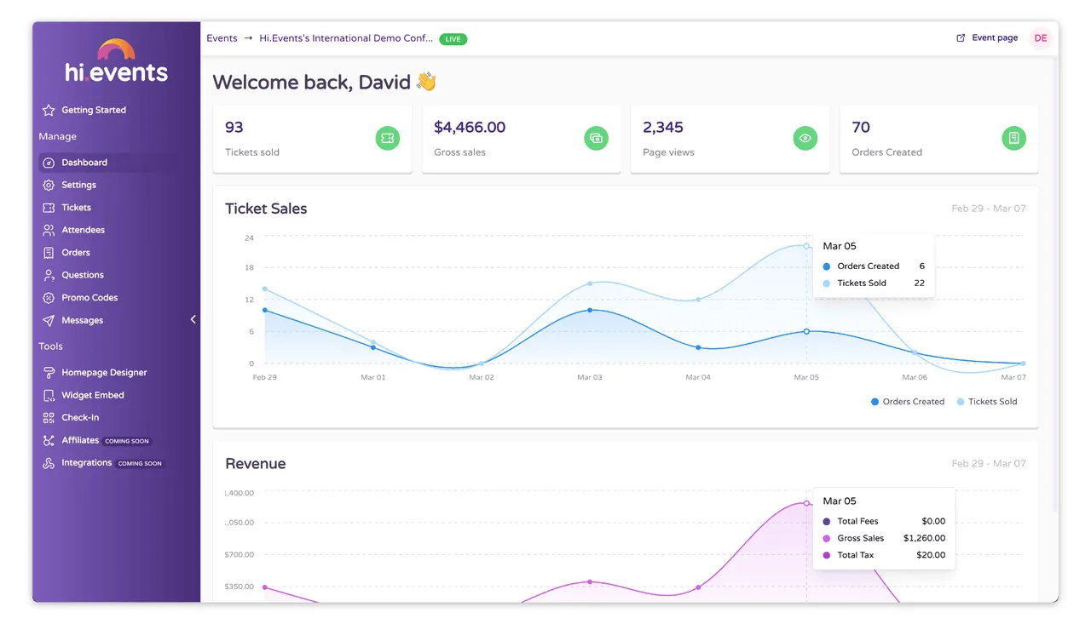
Task: Click the Settings gear icon in sidebar
Action: pyautogui.click(x=49, y=185)
